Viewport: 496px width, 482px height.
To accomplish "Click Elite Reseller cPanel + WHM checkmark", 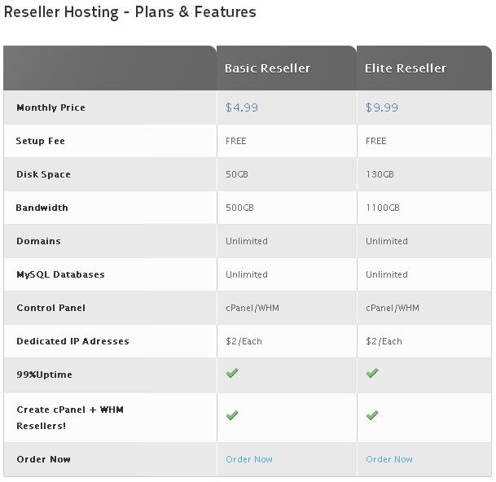I will click(372, 415).
